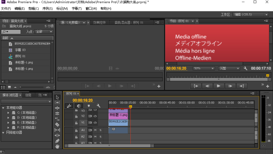
Task: Select the Razor tool
Action: (57, 125)
